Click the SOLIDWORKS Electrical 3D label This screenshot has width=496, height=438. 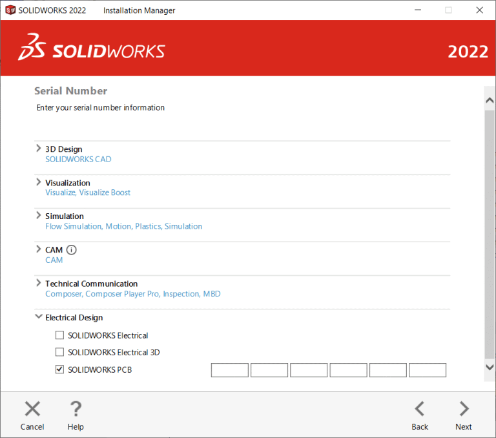(114, 352)
